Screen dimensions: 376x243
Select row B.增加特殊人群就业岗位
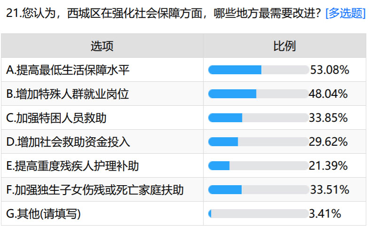(x=184, y=94)
